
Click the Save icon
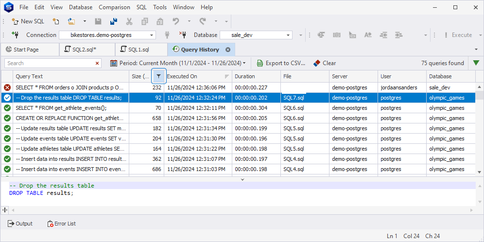98,21
